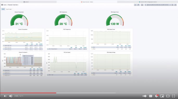This screenshot has width=178, height=99.
Task: Switch to the first browser tab
Action: tap(28, 2)
